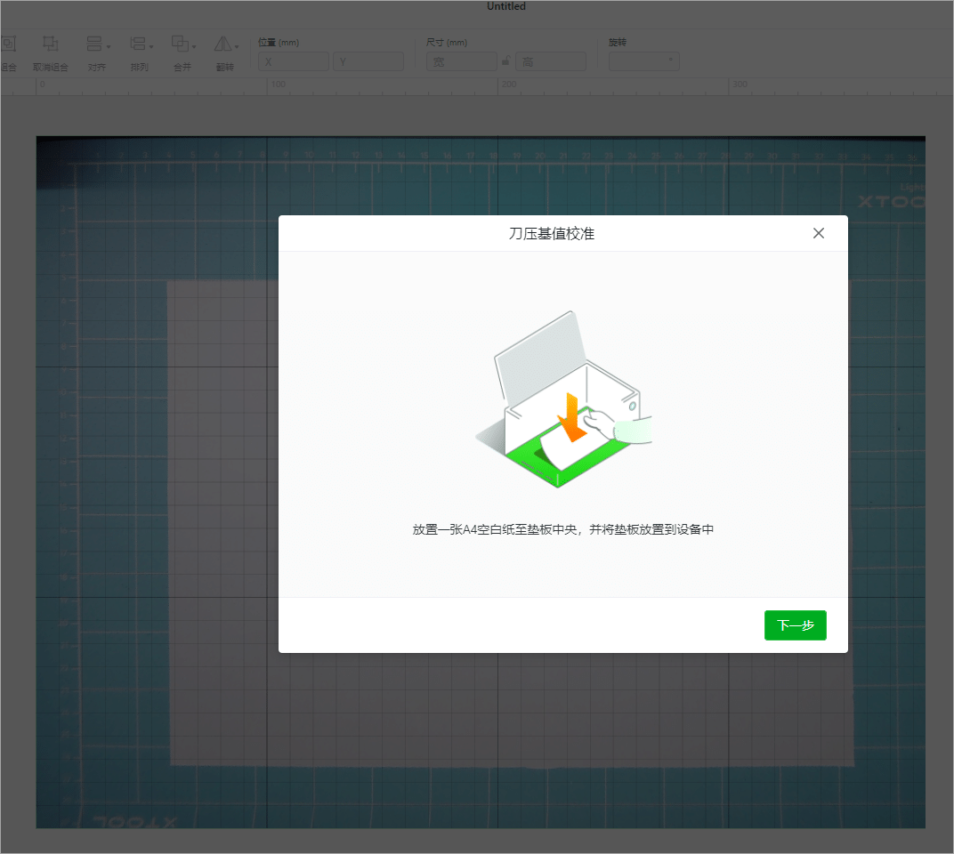Open the 旋转 rotation dropdown
This screenshot has width=954, height=854.
[x=643, y=61]
